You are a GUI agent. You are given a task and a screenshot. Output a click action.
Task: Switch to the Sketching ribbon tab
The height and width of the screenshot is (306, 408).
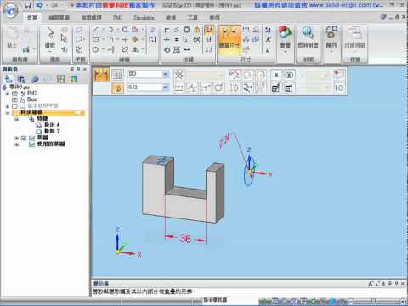[x=59, y=17]
